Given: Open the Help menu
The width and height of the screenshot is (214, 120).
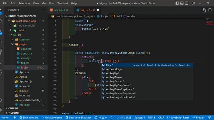Looking at the screenshot, I should pyautogui.click(x=74, y=3).
